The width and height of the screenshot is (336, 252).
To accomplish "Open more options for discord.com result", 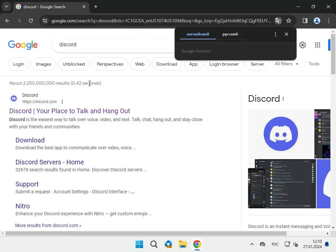I will (x=62, y=102).
